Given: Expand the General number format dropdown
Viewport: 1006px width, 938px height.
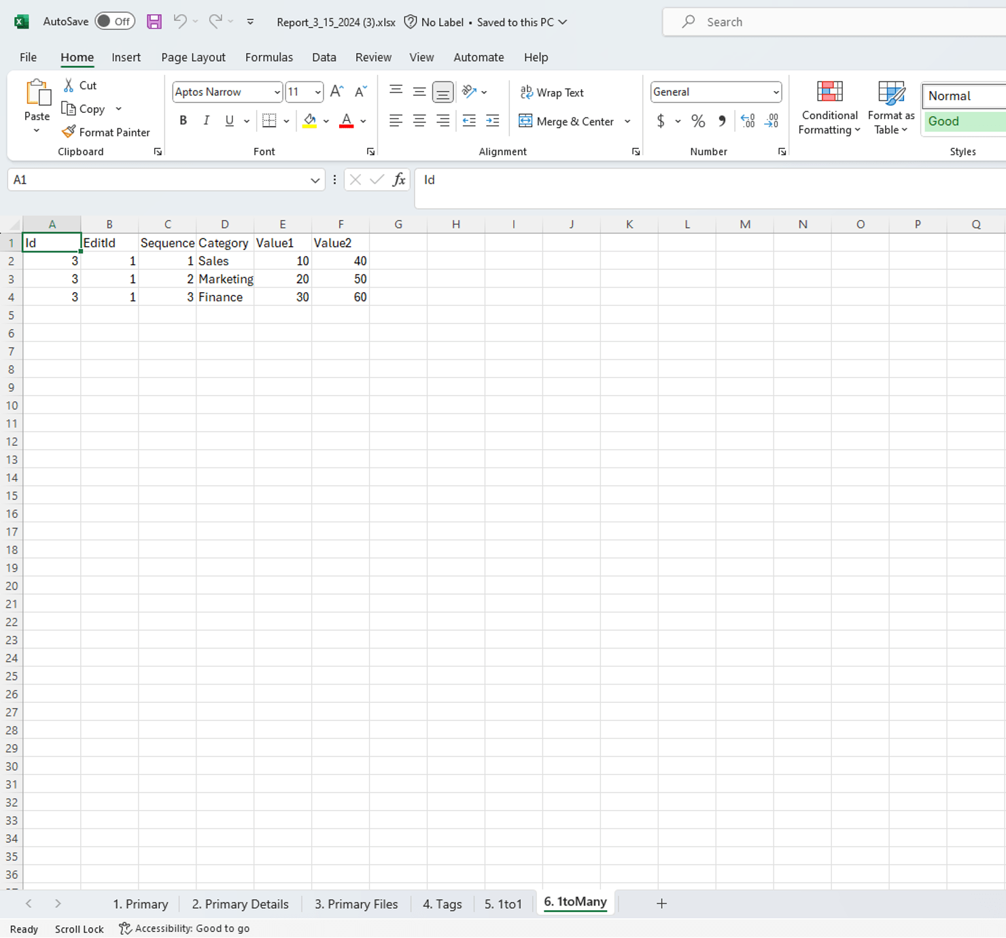Looking at the screenshot, I should click(x=775, y=92).
